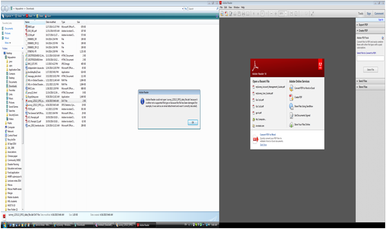Click Convert PDF to Word or Excel service
The image size is (386, 229).
click(302, 88)
